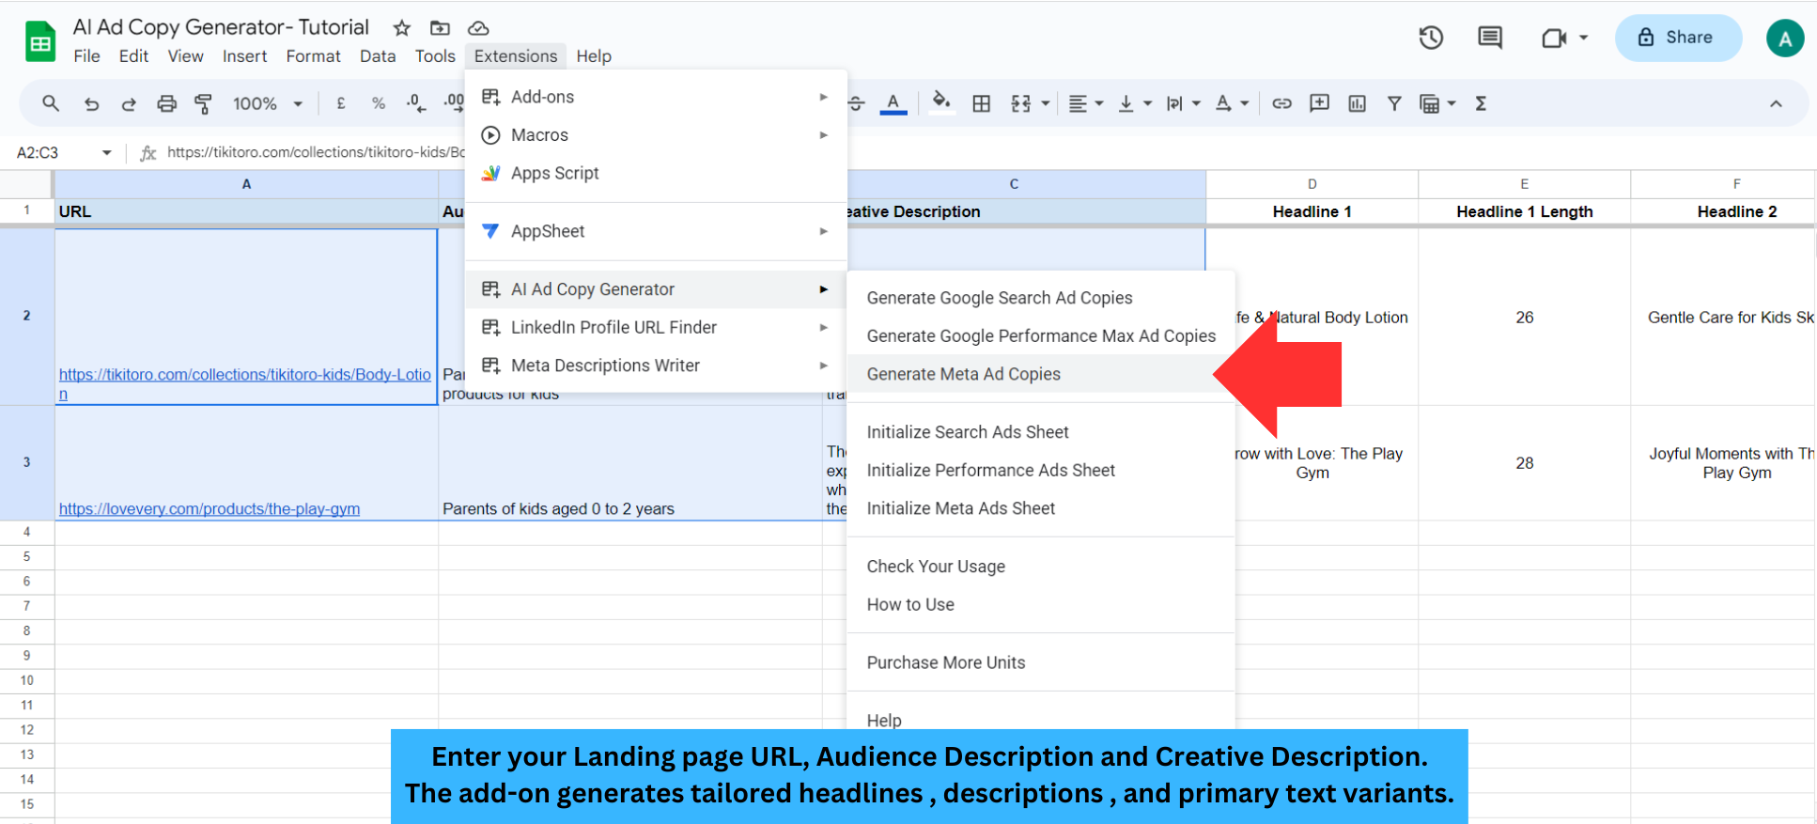Expand the name box A2:C3 dropdown

click(x=106, y=152)
